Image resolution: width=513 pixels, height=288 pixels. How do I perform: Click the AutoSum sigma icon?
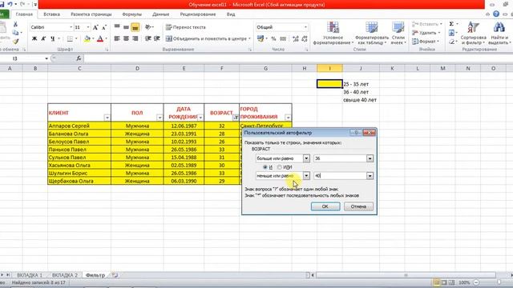click(451, 24)
